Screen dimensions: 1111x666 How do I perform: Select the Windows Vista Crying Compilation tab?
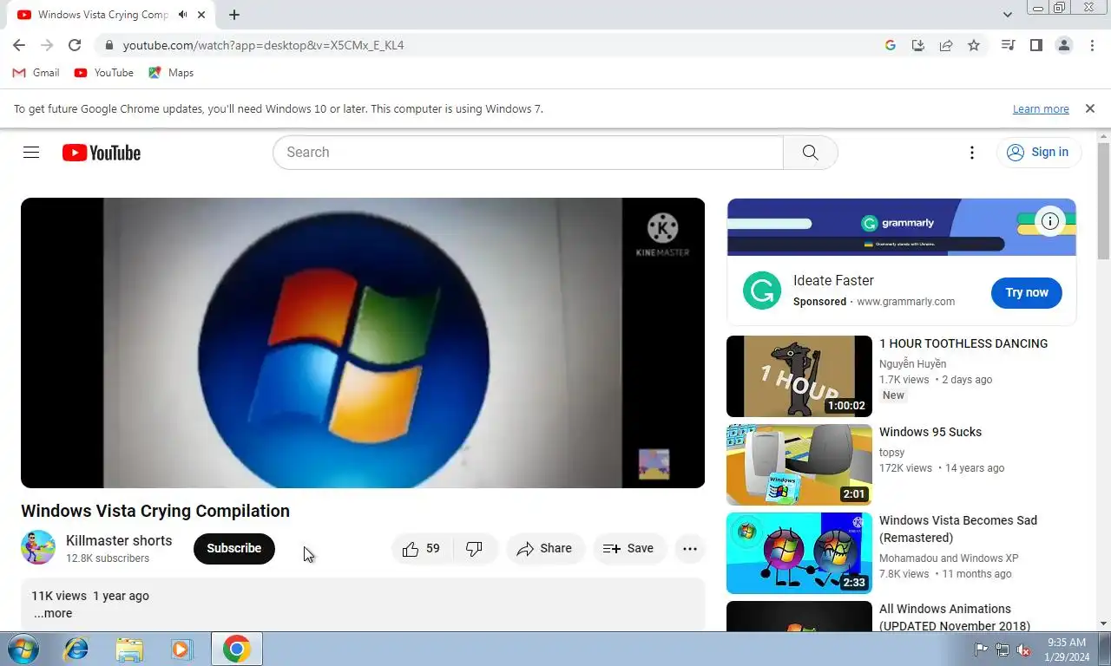[103, 15]
